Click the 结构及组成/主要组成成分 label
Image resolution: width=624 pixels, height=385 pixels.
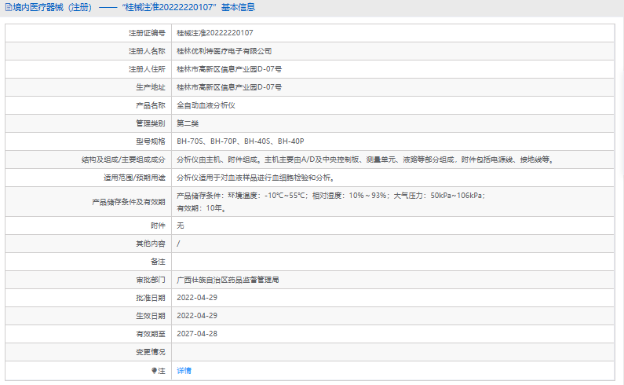click(x=123, y=159)
